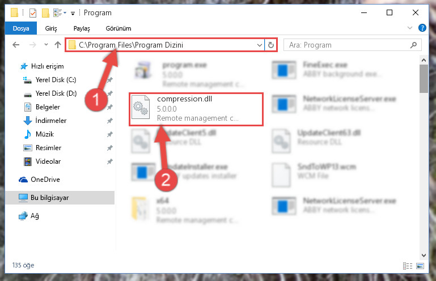Open the recent locations dropdown arrow

46,45
